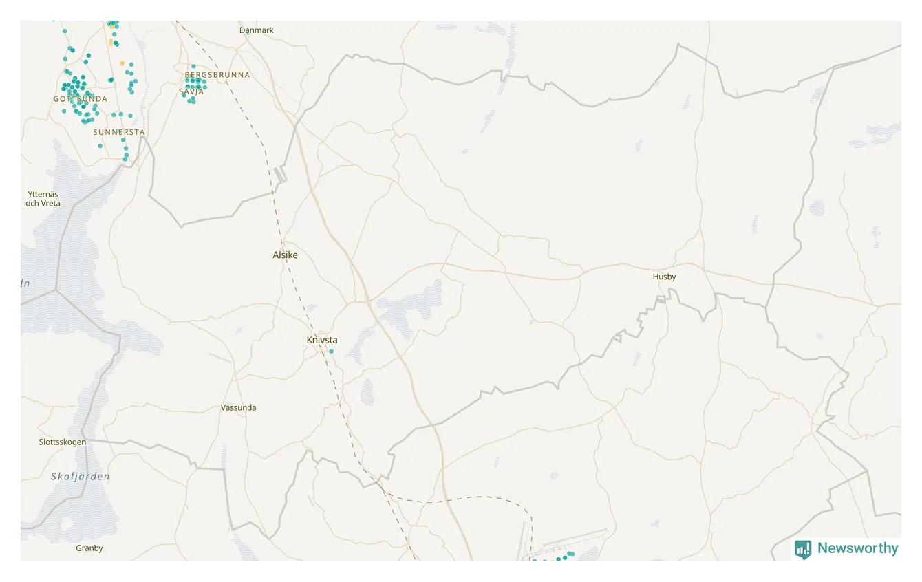Click the yellow data point above Gottsunda
Viewport: 922px width, 582px height.
coord(122,63)
